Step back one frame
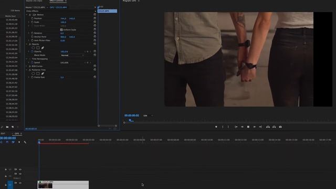The image size is (336, 189). (242, 127)
